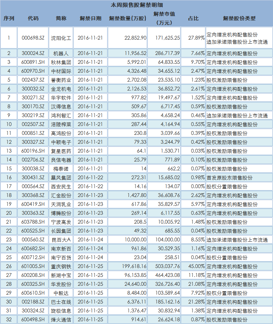
Task: Click stock name 中颖电子
Action: [x=61, y=142]
